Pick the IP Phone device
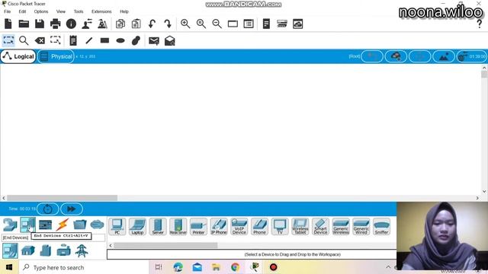The width and height of the screenshot is (488, 274). click(219, 227)
